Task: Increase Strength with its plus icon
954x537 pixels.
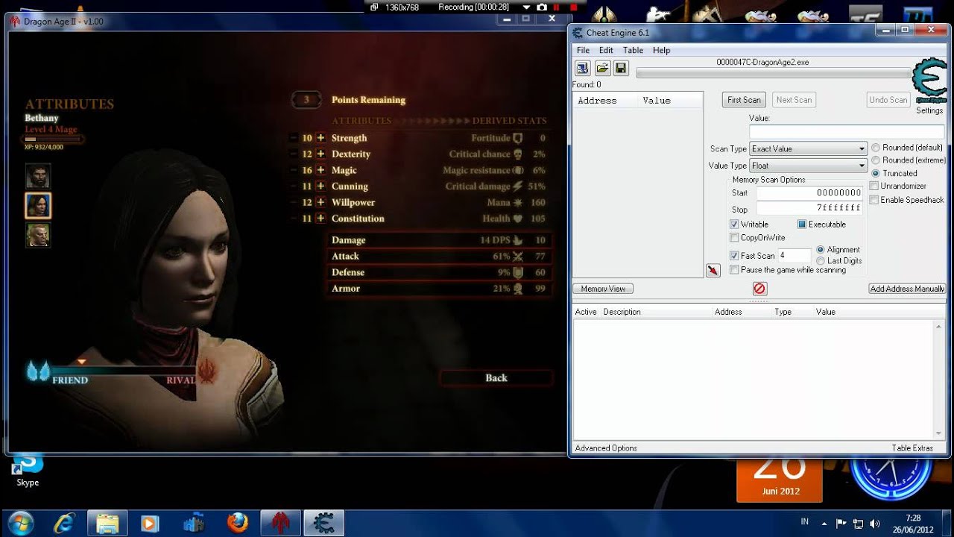Action: coord(320,138)
